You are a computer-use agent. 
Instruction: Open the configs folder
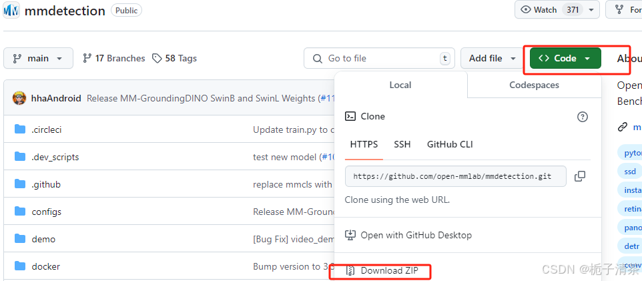[47, 212]
